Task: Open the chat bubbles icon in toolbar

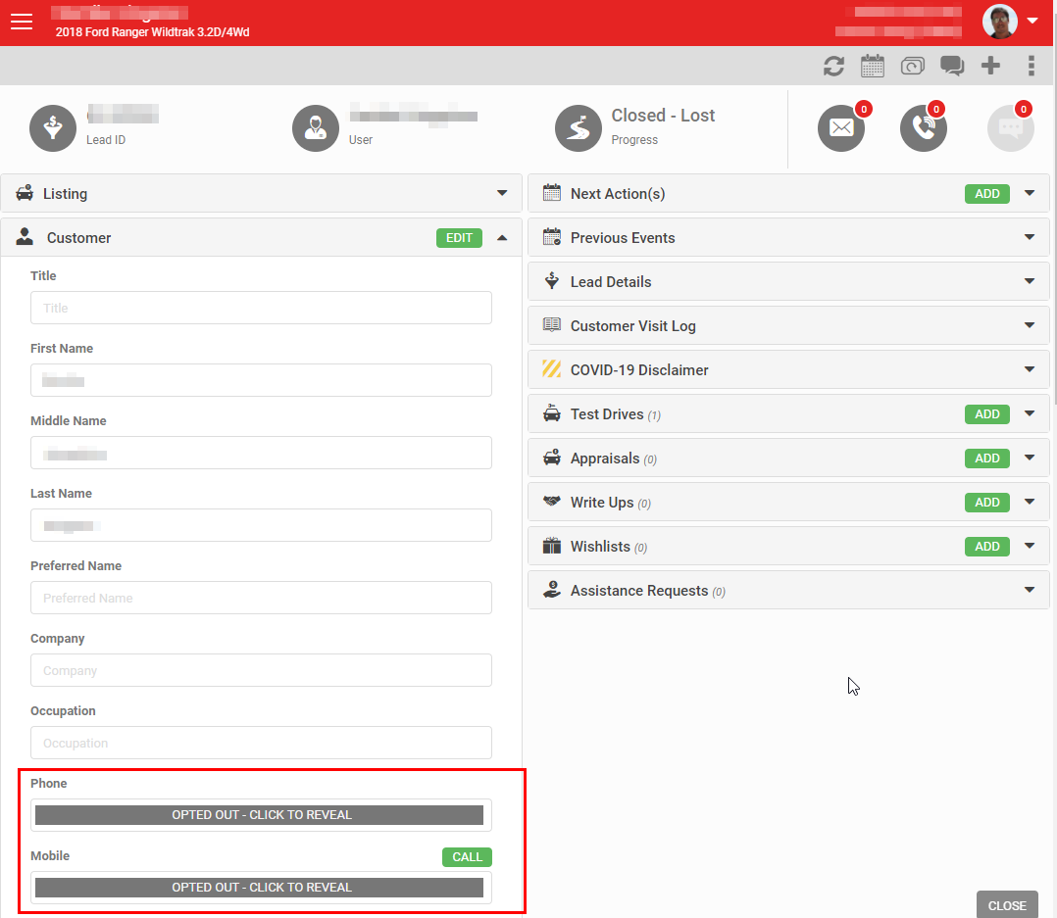Action: point(952,66)
